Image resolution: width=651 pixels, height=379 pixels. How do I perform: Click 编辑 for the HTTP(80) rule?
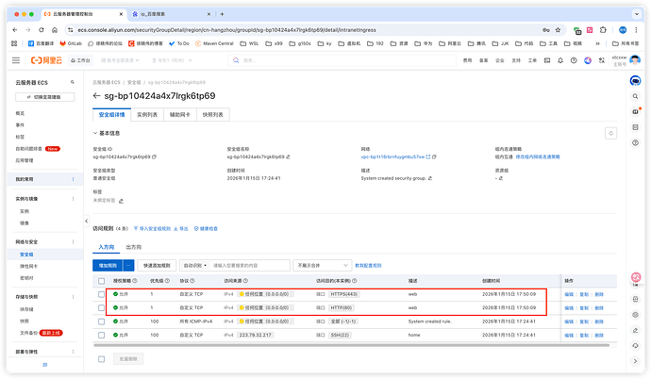[569, 308]
